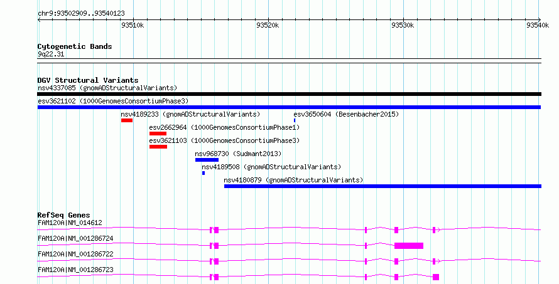Open the nsv4189508 variant label
The height and width of the screenshot is (284, 559).
[271, 167]
